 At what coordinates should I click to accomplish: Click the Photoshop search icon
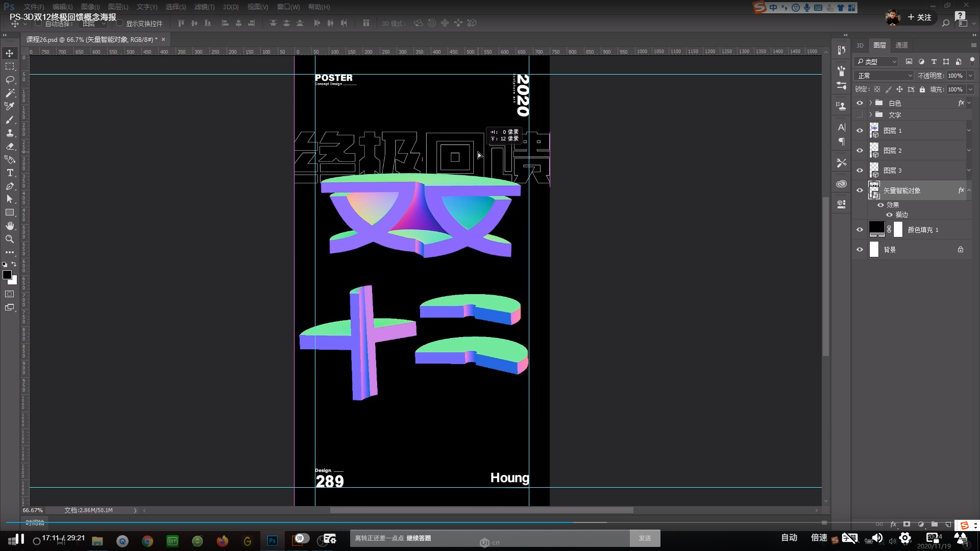946,23
